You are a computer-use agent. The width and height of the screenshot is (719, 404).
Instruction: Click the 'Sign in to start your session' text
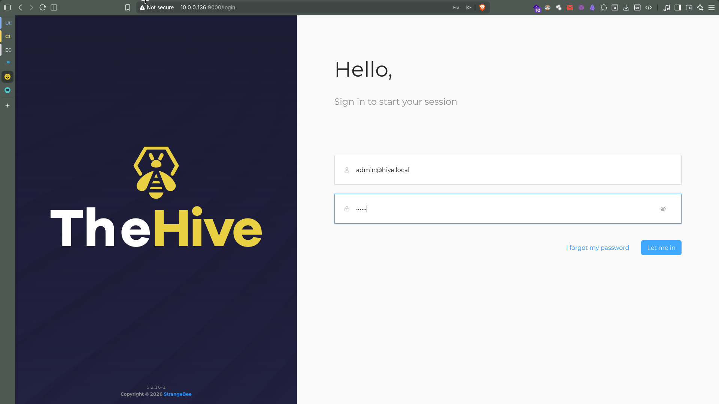point(395,102)
